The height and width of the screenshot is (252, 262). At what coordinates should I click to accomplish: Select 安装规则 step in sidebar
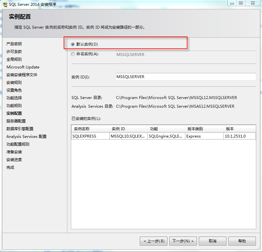(14, 83)
